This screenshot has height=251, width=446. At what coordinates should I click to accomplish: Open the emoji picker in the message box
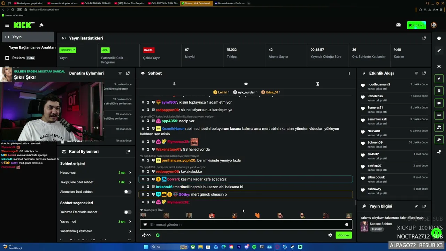click(346, 225)
